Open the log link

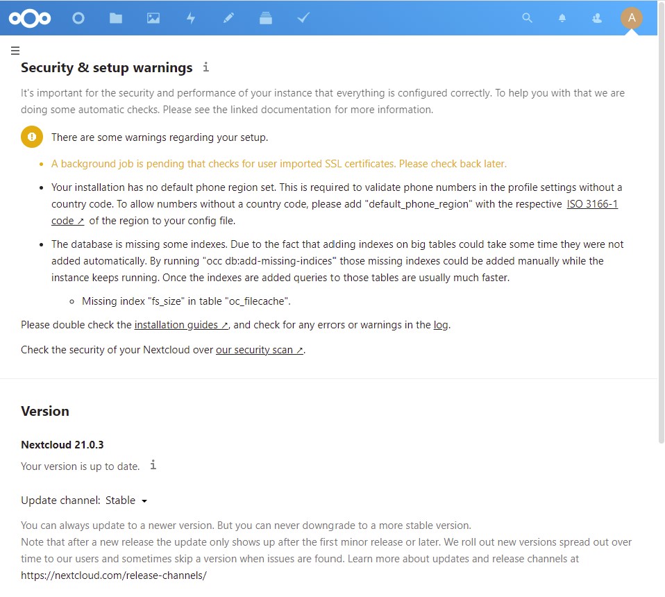(x=441, y=325)
